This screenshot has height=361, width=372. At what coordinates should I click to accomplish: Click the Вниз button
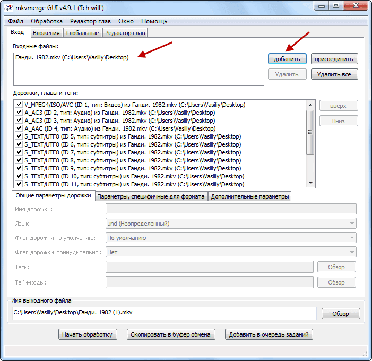pos(339,121)
